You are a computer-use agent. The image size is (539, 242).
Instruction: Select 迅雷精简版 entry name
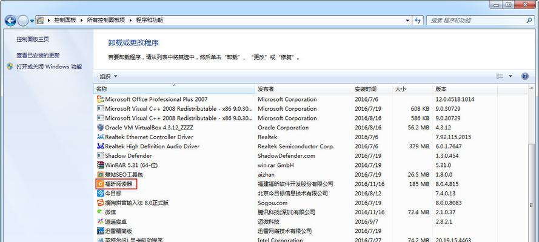pyautogui.click(x=119, y=231)
